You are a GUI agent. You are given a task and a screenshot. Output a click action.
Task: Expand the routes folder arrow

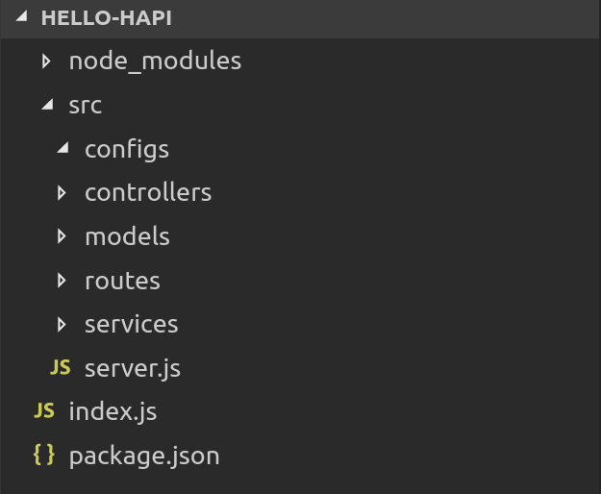point(63,281)
